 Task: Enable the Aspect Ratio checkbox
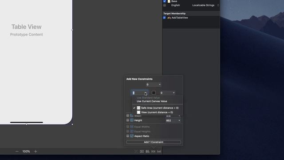[x=128, y=136]
